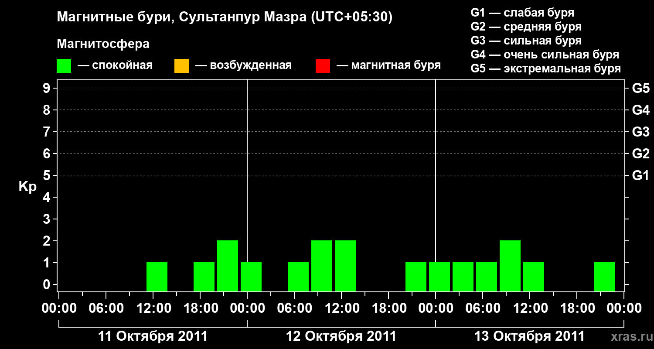Click the green 'спокойная' legend swatch
Image resolution: width=654 pixels, height=349 pixels.
point(64,66)
